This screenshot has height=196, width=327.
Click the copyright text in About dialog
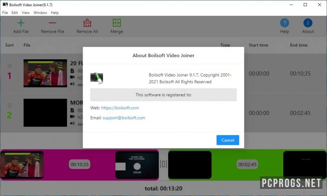[x=190, y=78]
